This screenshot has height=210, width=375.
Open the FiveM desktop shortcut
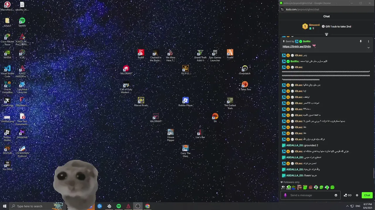230,54
